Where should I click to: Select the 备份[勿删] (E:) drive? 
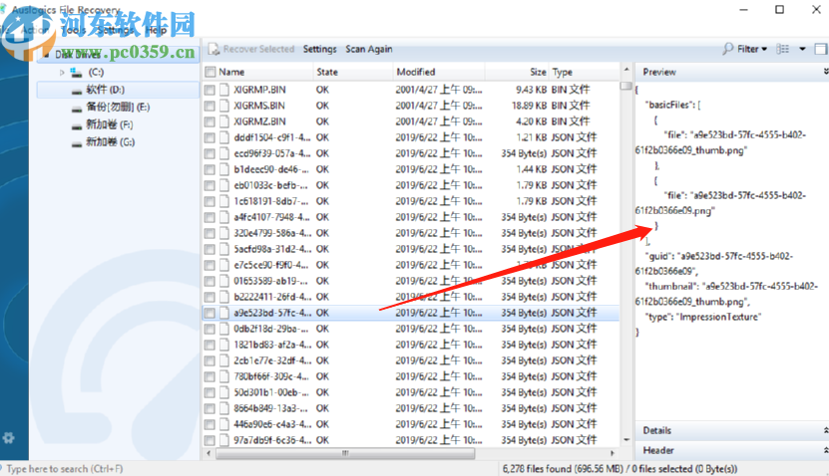(118, 108)
